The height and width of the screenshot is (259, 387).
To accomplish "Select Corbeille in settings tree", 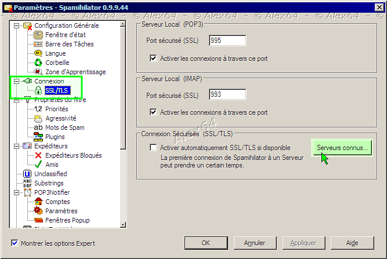I will coord(57,63).
